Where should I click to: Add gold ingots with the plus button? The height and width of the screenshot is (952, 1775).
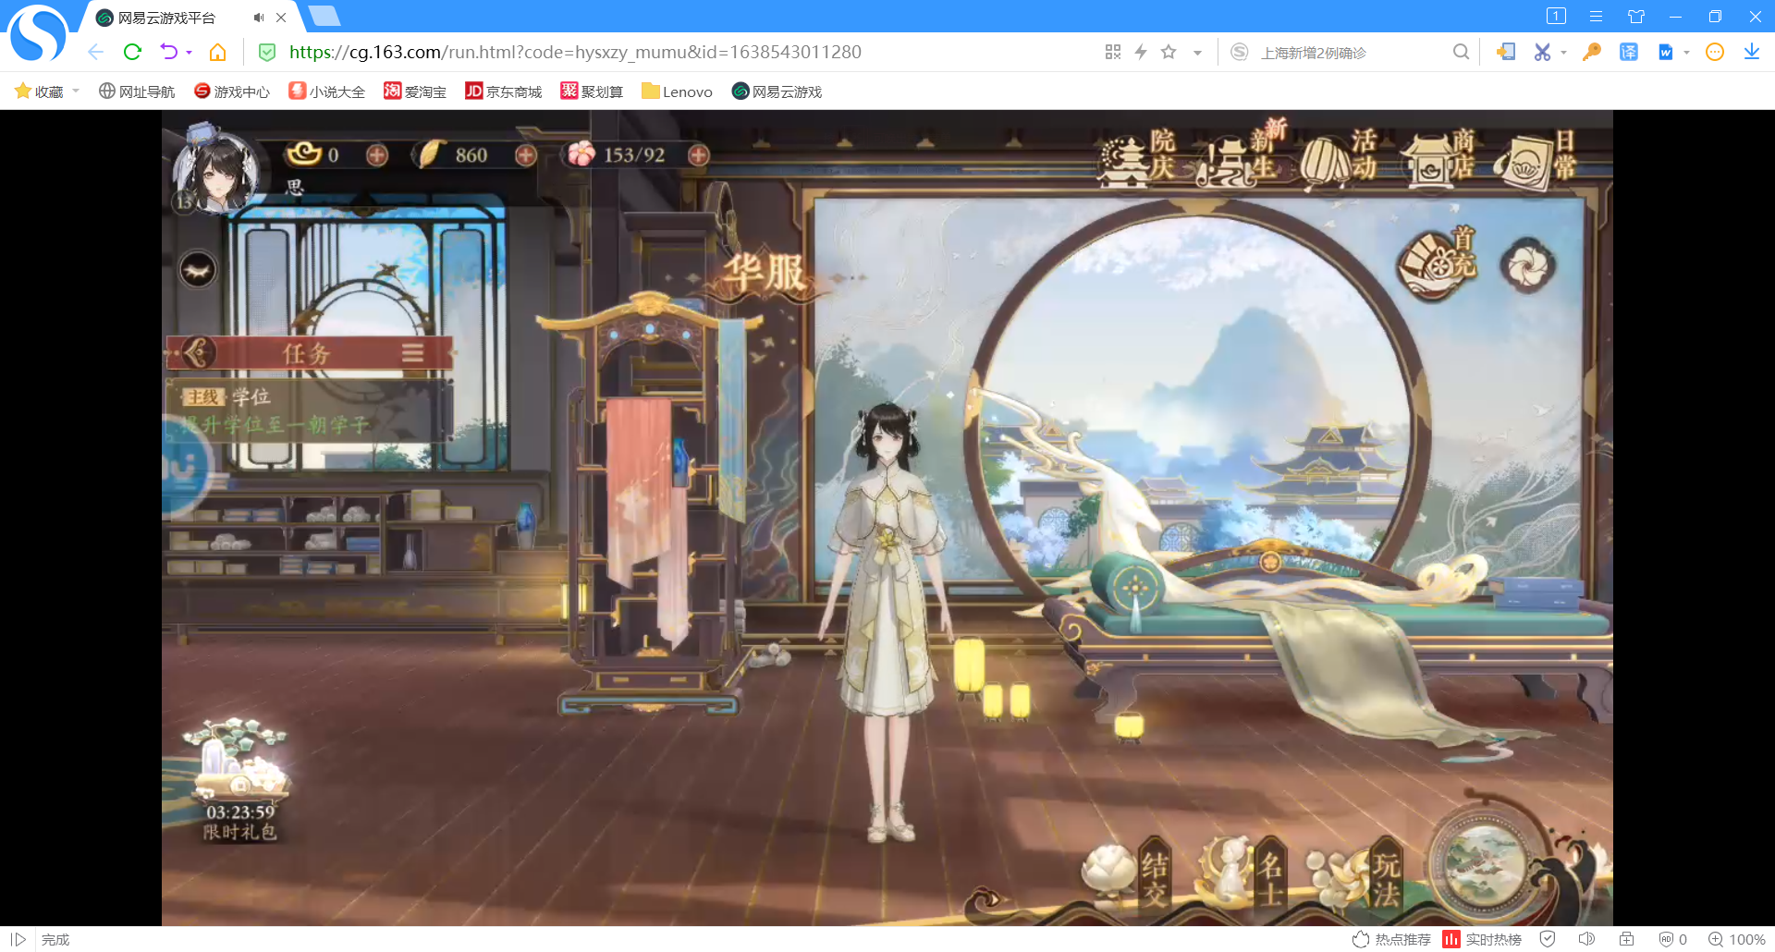click(377, 155)
